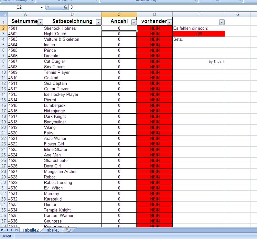
Task: Click the previous sheet navigation arrow
Action: (7, 230)
